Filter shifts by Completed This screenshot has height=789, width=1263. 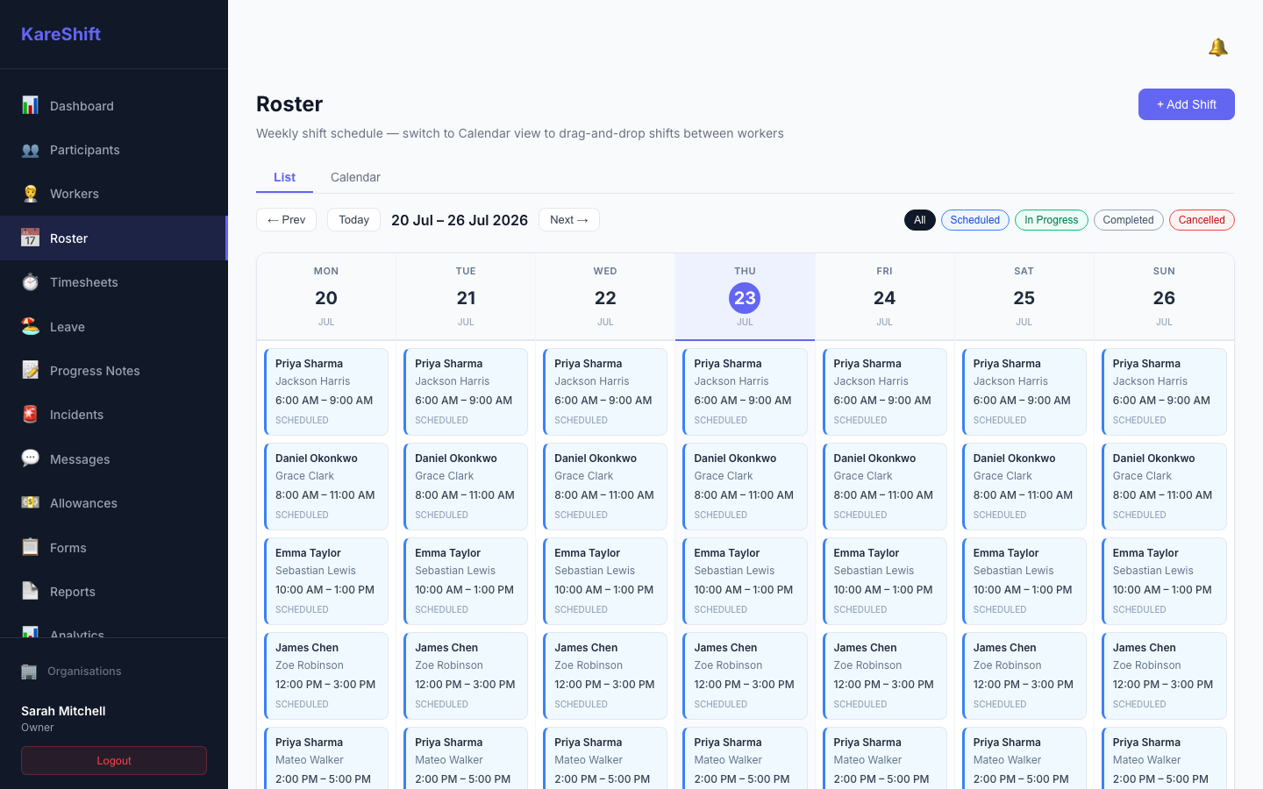[x=1128, y=220]
